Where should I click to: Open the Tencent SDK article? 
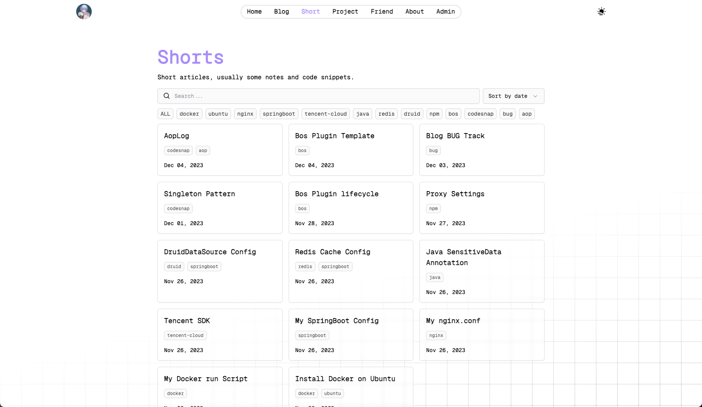(220, 335)
